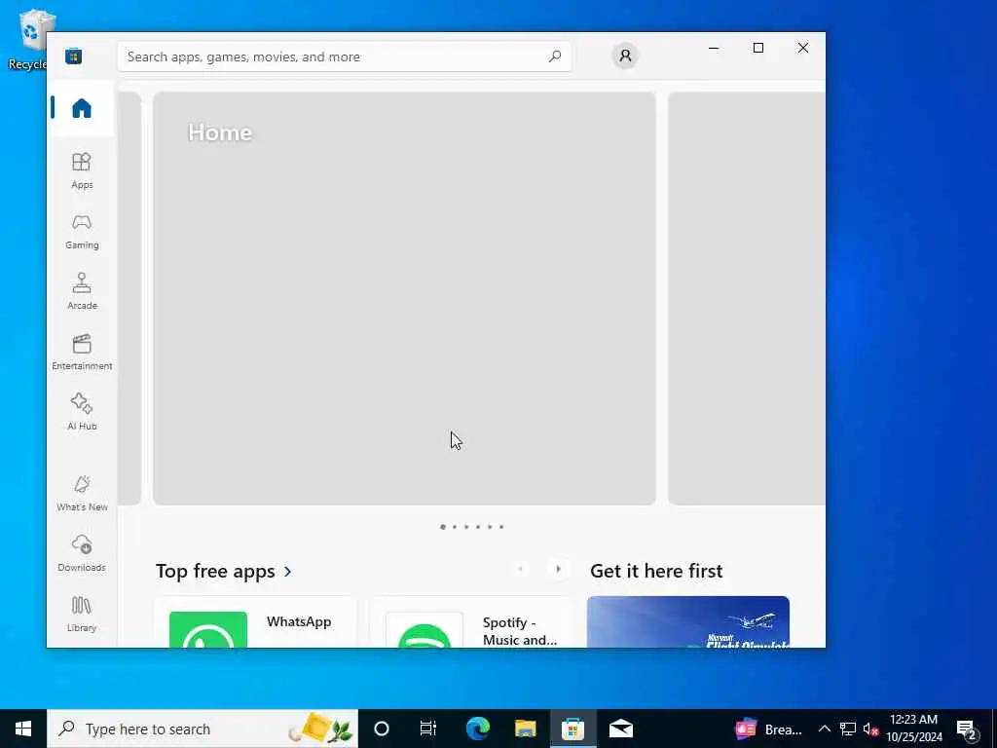997x748 pixels.
Task: Click the search magnifier icon in Store
Action: [x=554, y=56]
